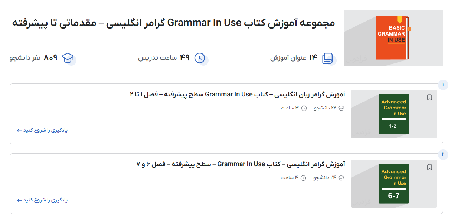Click the Advanced Grammar in Use 6-7 thumbnail
Screen dimensions: 451x217
pyautogui.click(x=393, y=184)
